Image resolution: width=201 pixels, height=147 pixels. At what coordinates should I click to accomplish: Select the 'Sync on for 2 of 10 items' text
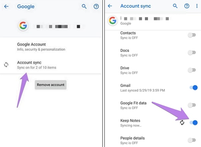tap(37, 67)
